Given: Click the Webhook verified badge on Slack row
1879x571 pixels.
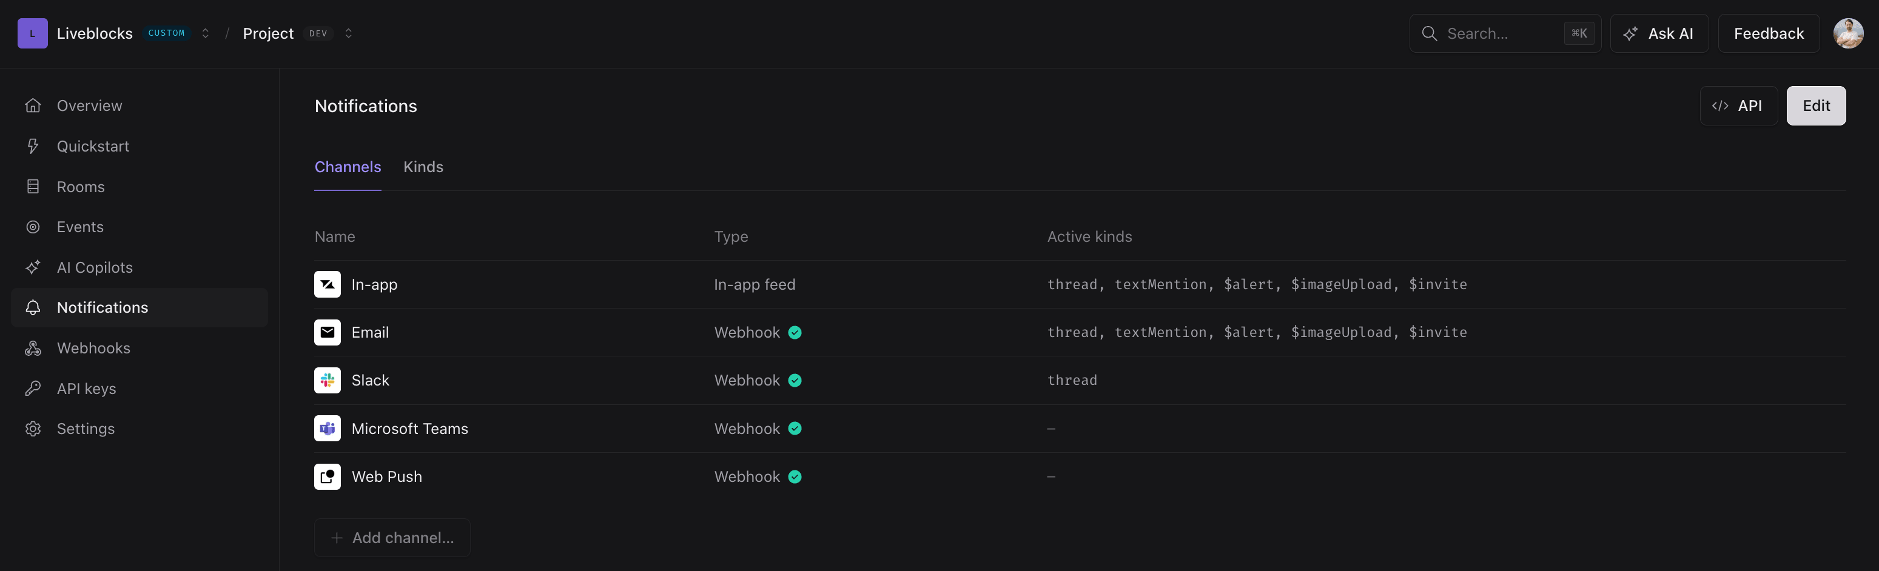Looking at the screenshot, I should (x=795, y=380).
